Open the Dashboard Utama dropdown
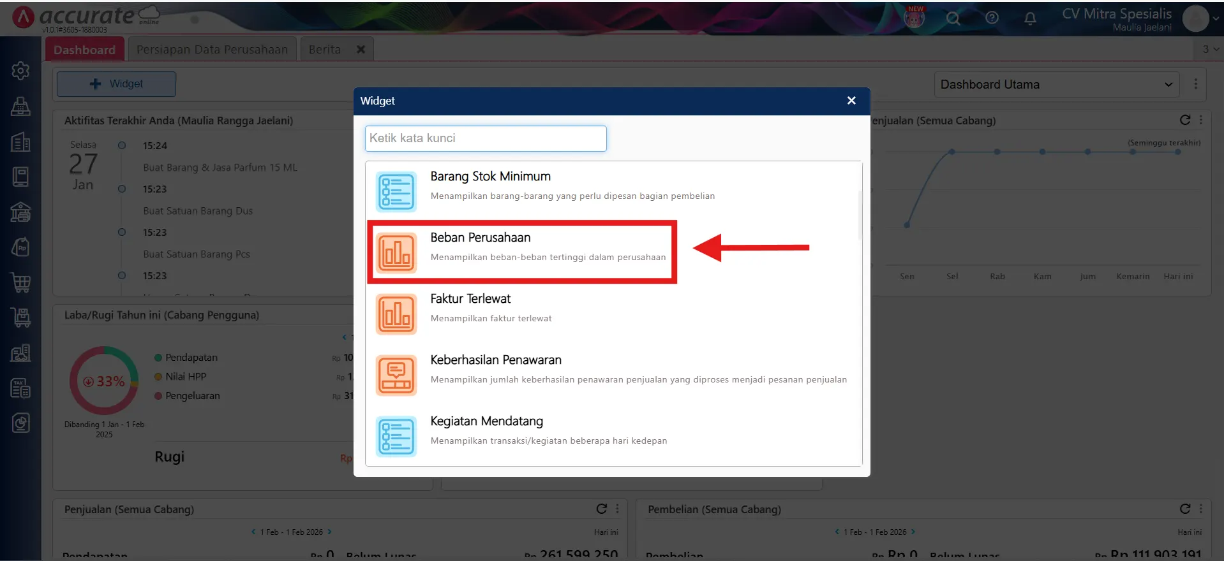Screen dimensions: 1224x561 [1056, 84]
